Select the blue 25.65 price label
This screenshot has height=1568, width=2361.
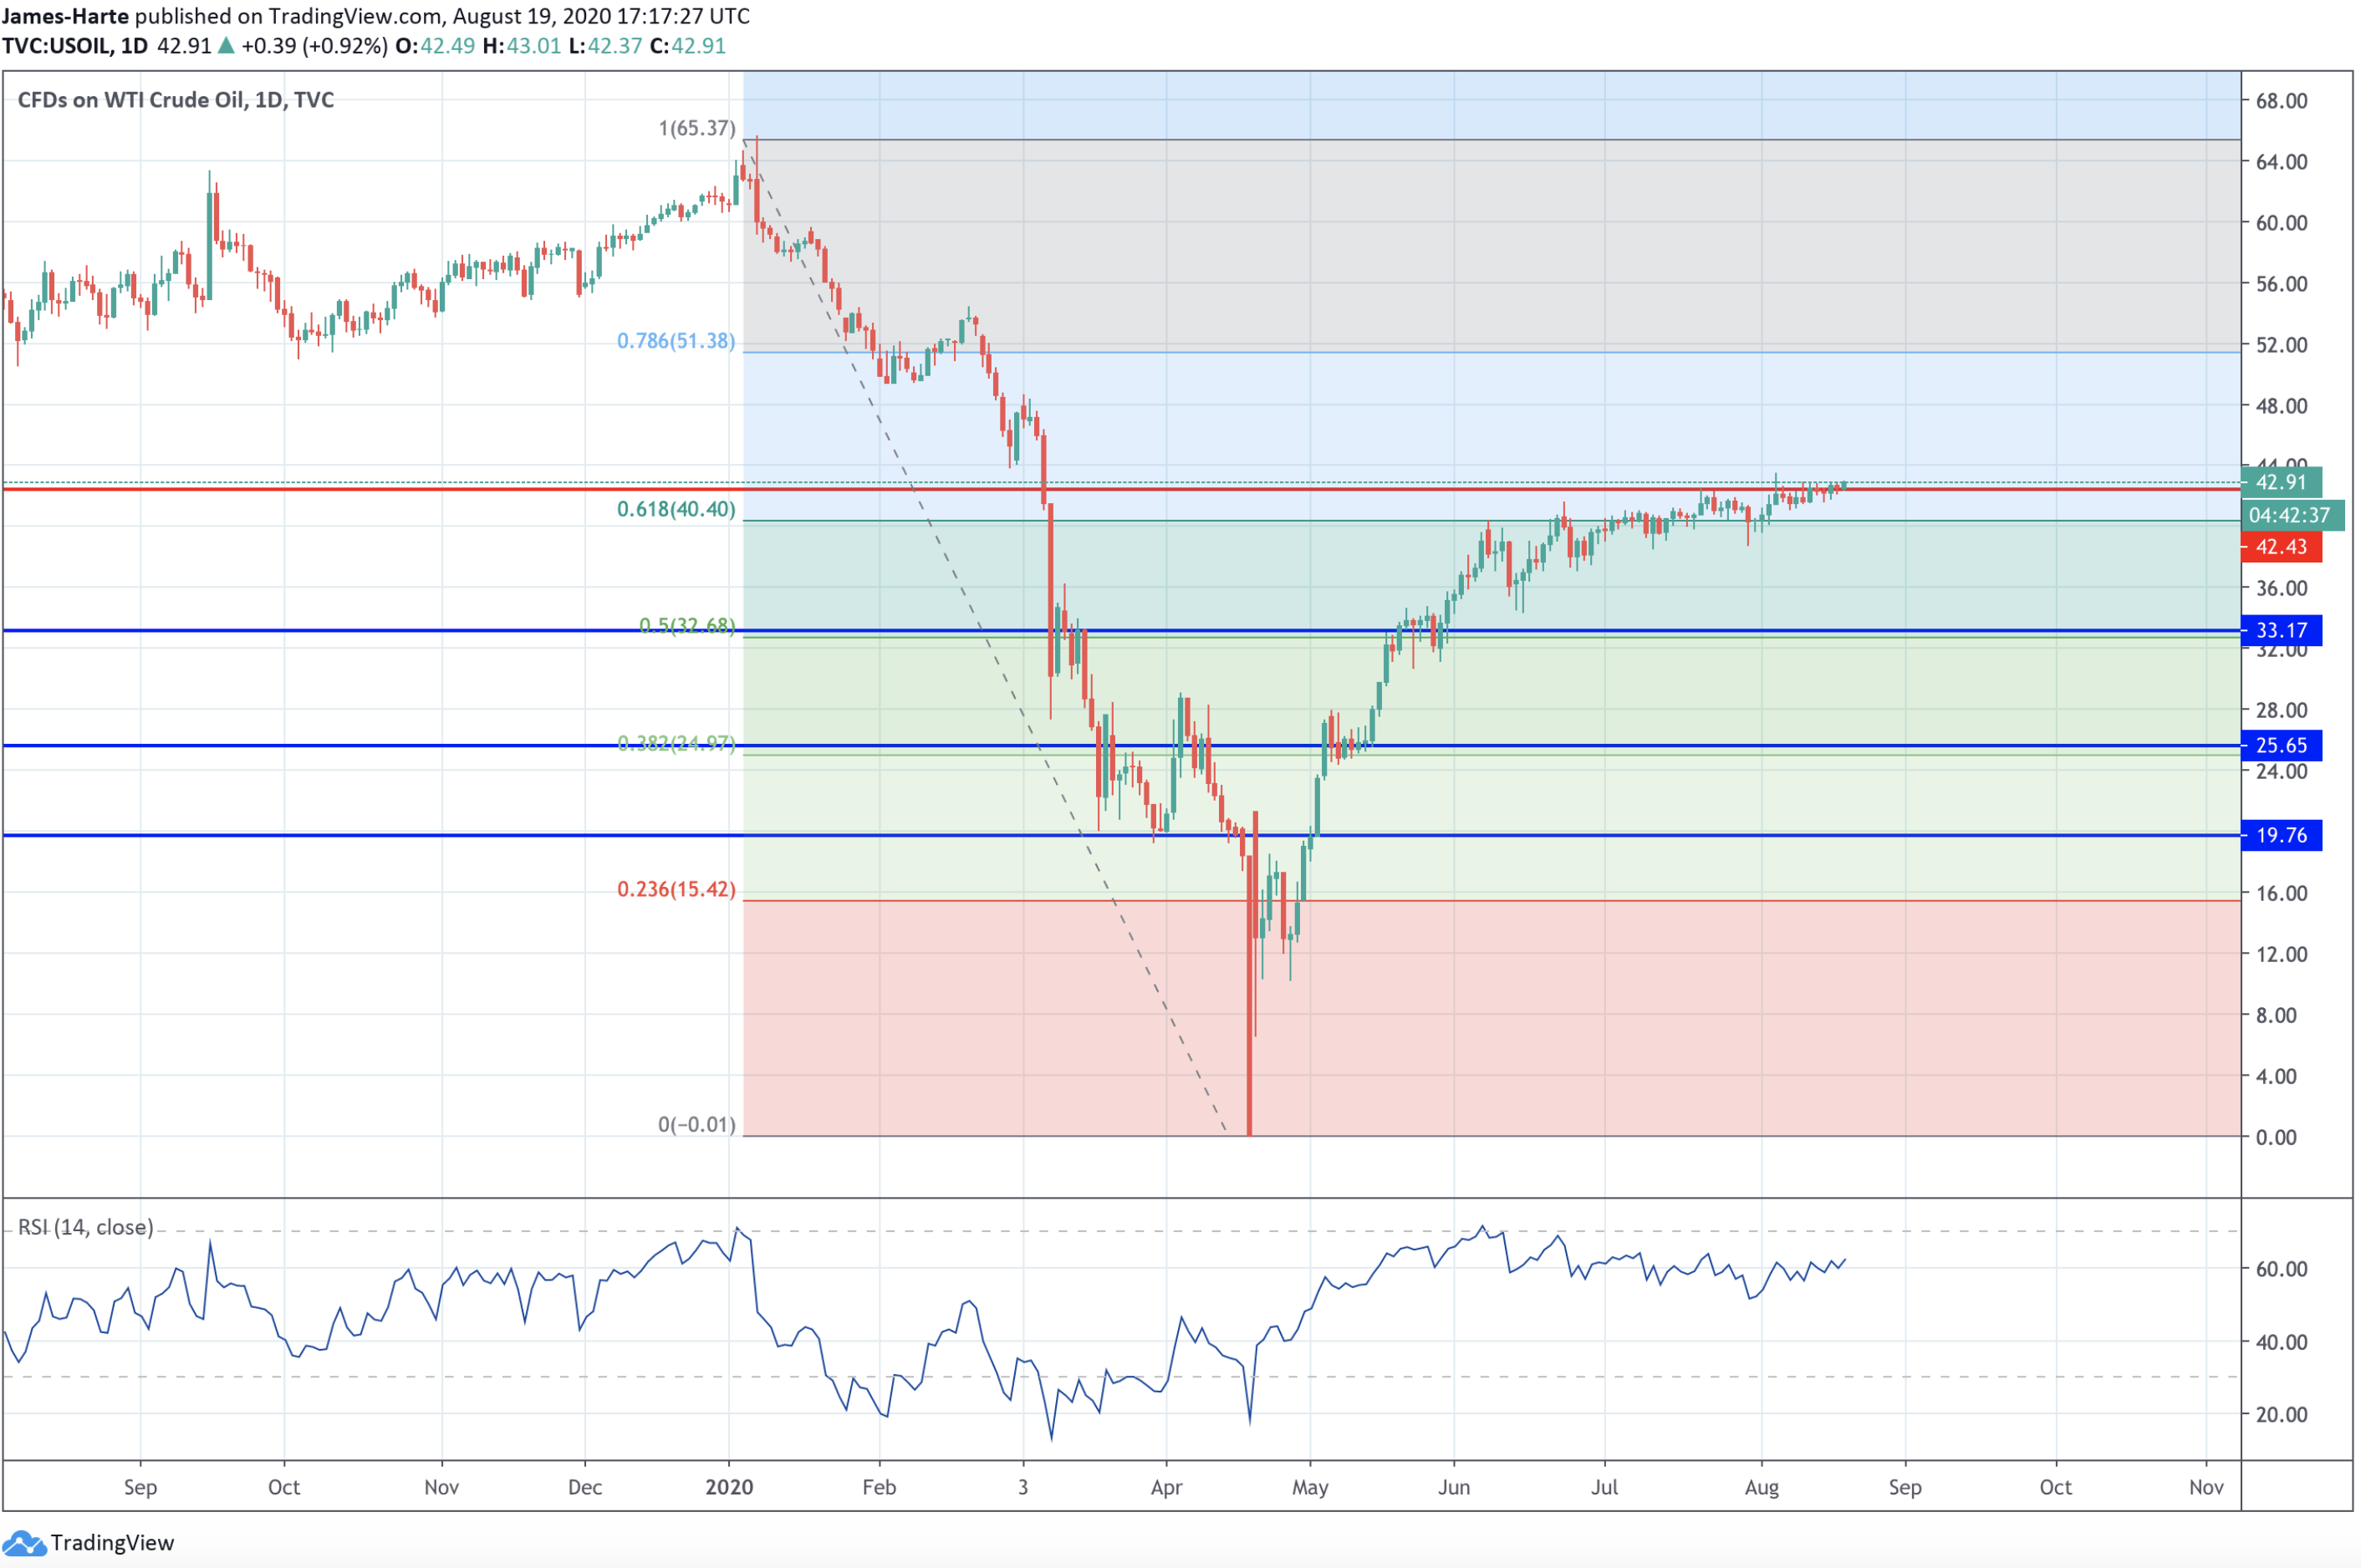2281,745
